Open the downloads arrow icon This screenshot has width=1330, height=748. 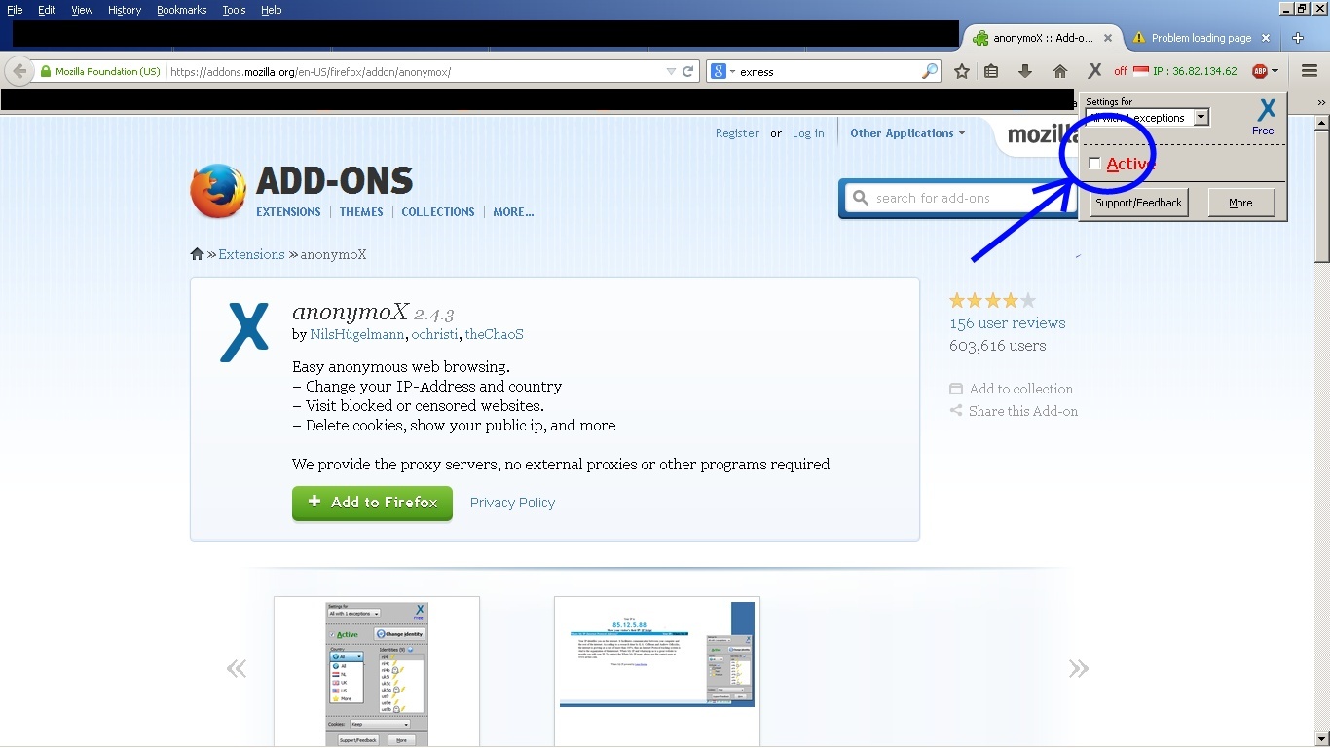coord(1024,71)
